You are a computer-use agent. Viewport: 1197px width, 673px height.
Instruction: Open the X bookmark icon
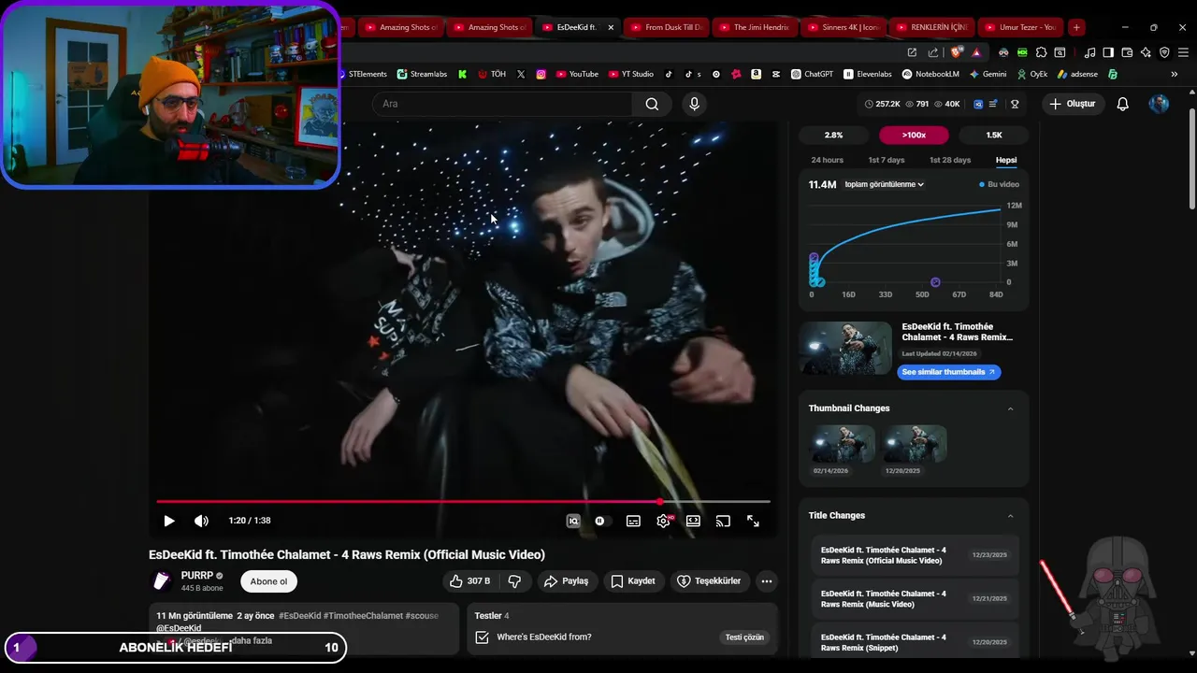520,74
